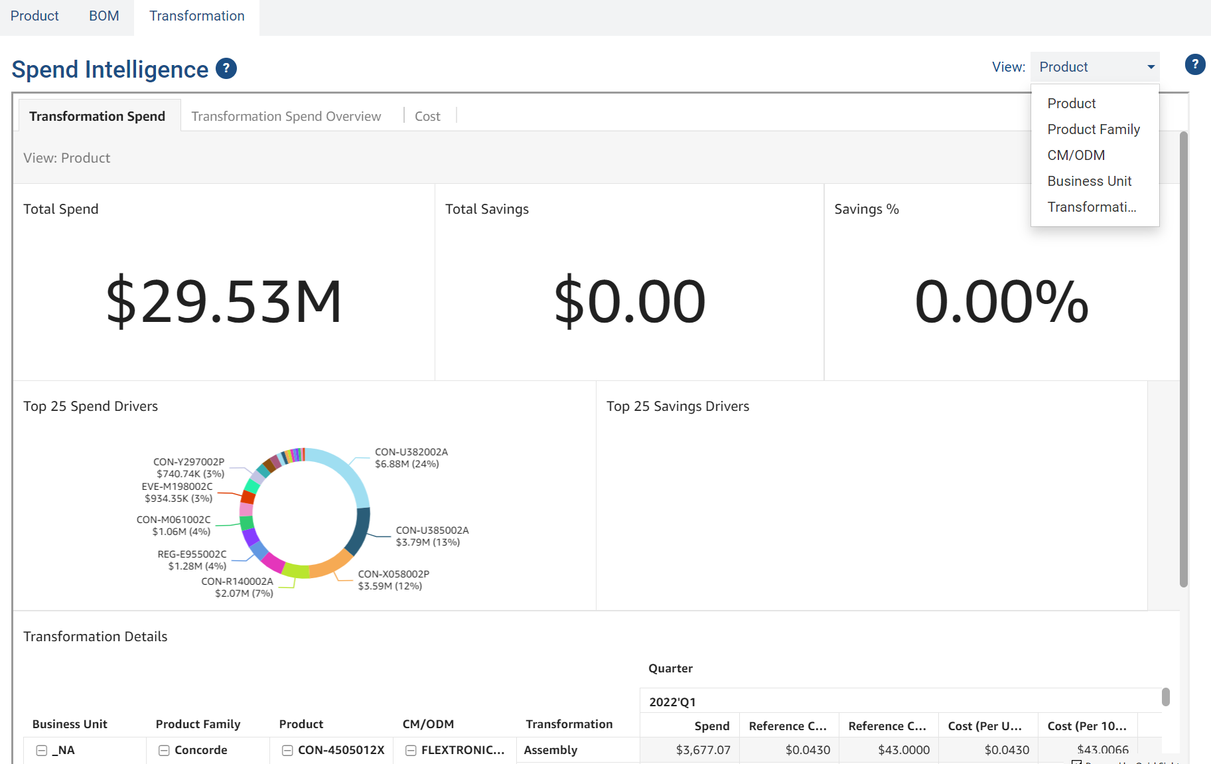Collapse the Concorde product family row

pos(164,750)
